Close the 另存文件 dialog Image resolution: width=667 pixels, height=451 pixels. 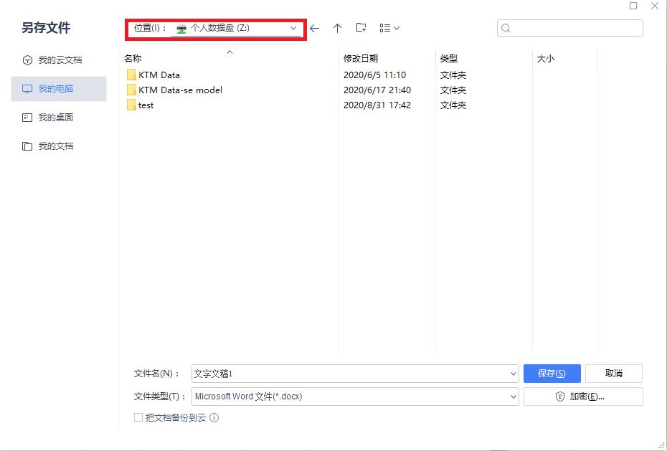tap(655, 6)
